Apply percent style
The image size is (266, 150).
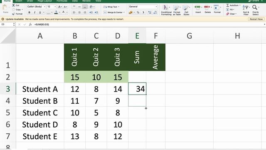coord(138,12)
